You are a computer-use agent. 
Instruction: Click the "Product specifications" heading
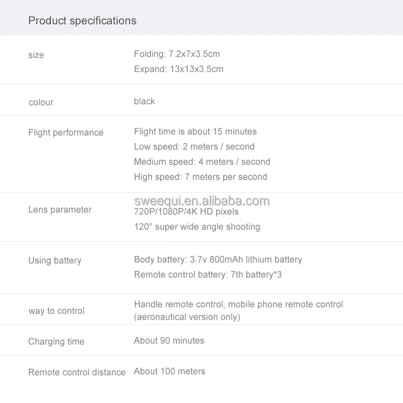(x=82, y=21)
